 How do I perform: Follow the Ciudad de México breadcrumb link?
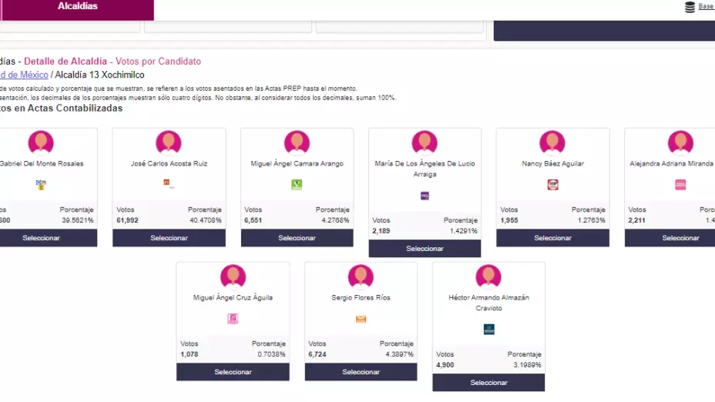point(24,75)
